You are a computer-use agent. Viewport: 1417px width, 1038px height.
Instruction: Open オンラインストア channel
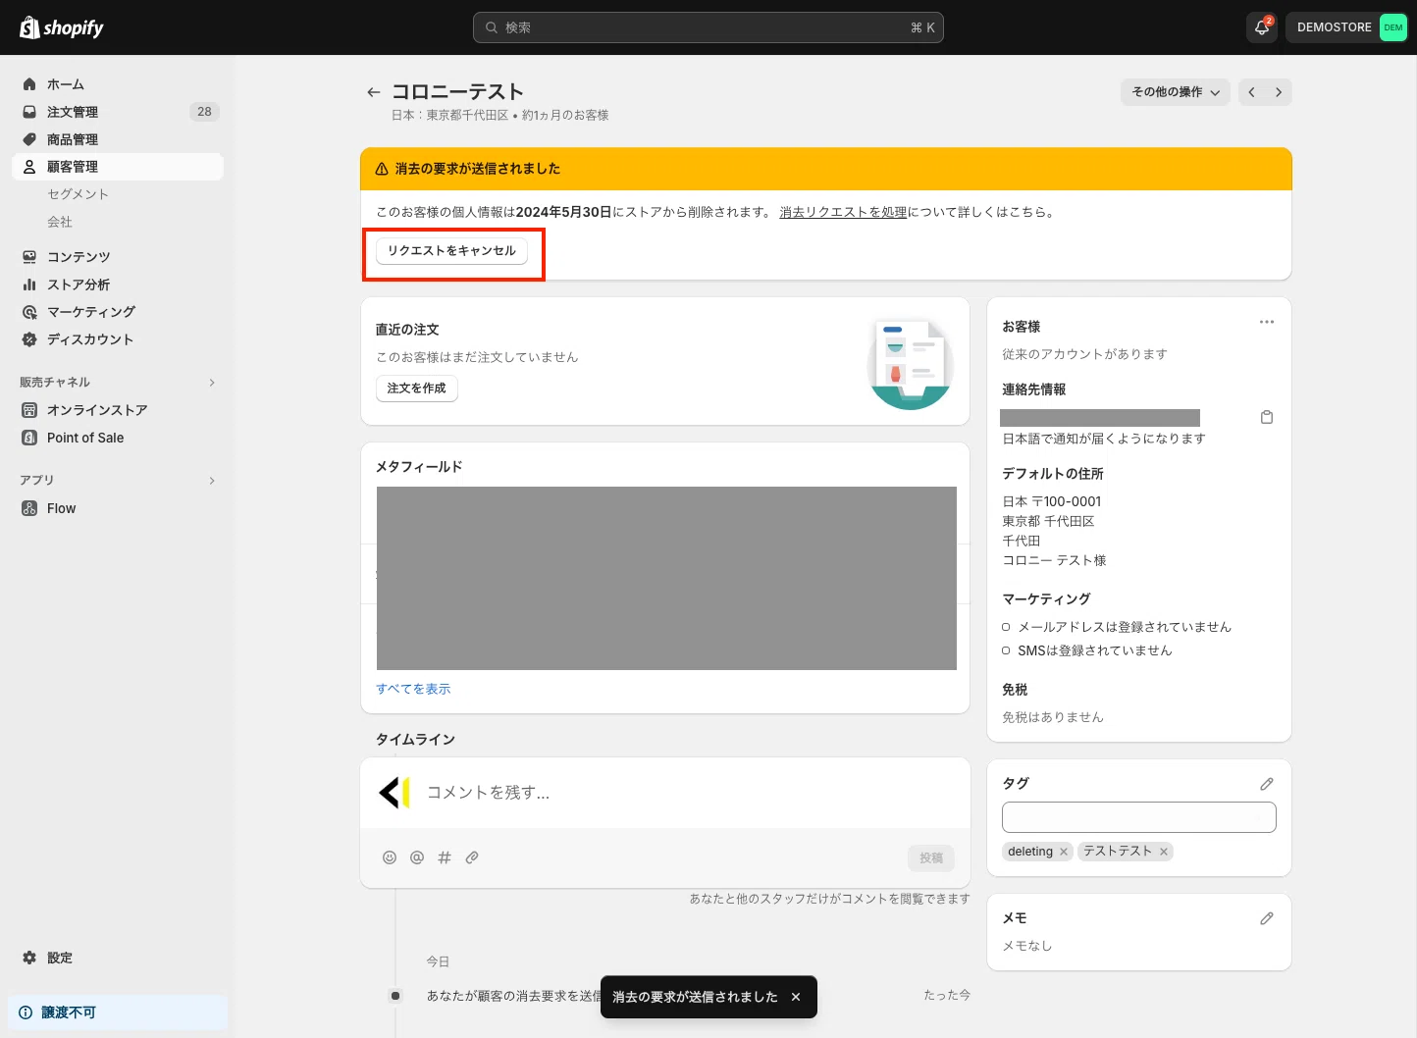pos(118,410)
